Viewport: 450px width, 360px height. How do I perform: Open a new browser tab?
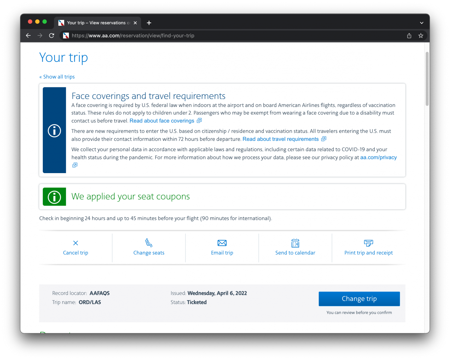point(149,23)
